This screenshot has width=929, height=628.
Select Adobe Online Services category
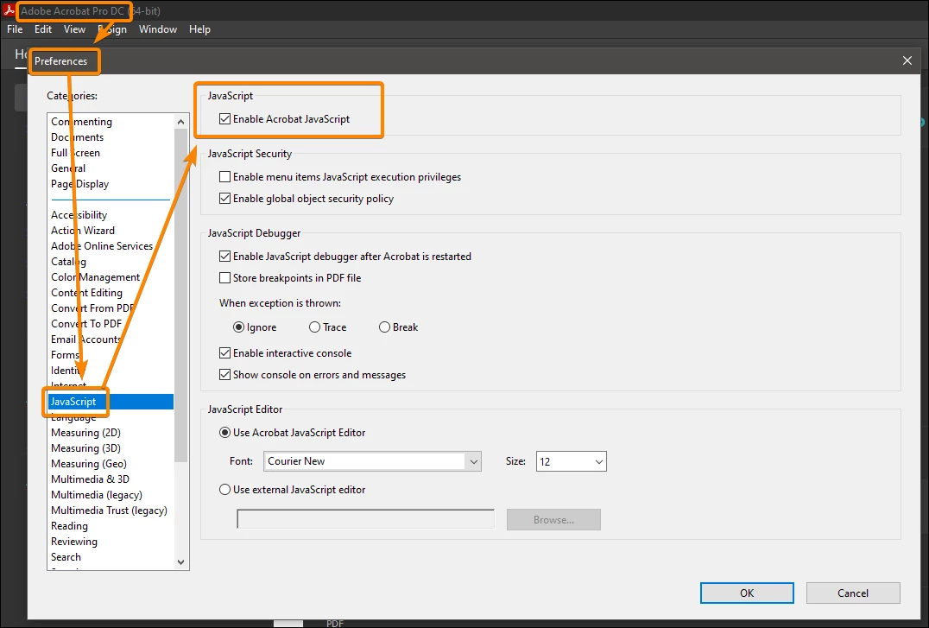coord(102,245)
